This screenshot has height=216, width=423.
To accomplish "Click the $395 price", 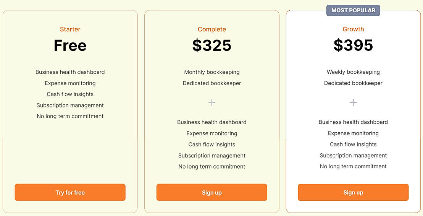I will point(353,45).
